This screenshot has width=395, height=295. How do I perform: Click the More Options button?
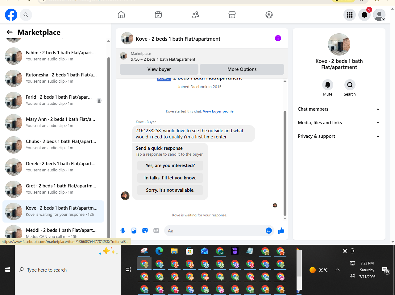[242, 69]
